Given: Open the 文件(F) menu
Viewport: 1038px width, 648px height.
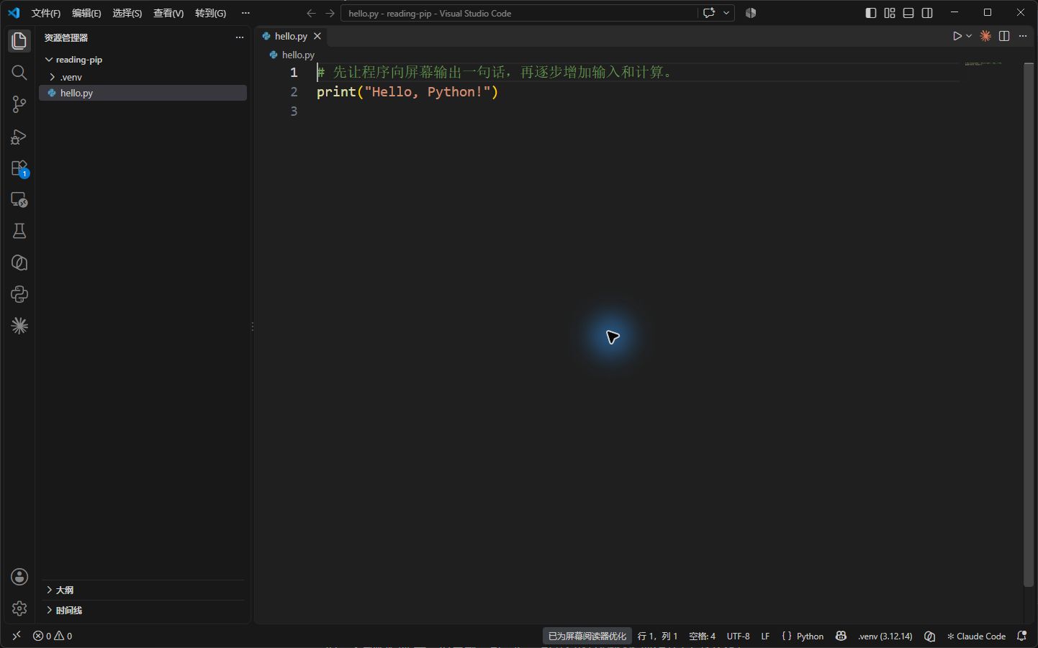Looking at the screenshot, I should (x=46, y=13).
